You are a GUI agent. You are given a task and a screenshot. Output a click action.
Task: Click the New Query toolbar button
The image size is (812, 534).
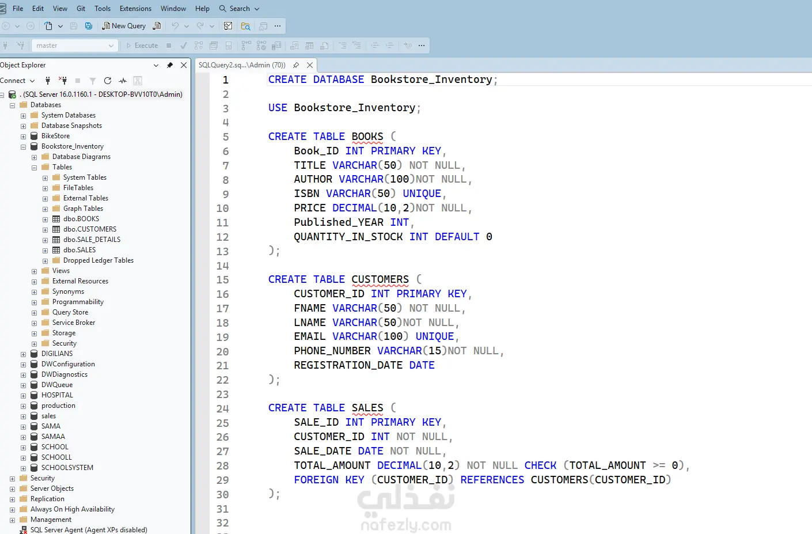click(124, 26)
